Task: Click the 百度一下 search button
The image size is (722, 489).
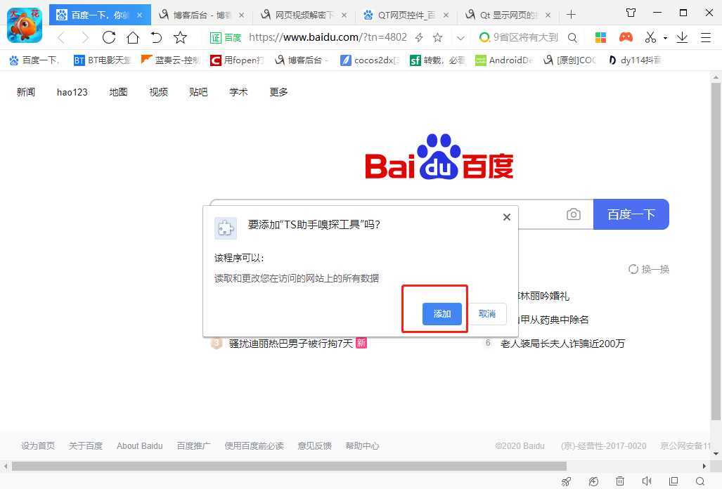Action: click(631, 214)
